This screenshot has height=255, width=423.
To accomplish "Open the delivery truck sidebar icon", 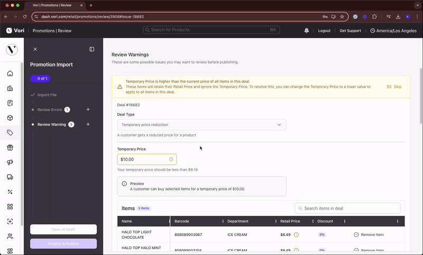I will pos(10,177).
